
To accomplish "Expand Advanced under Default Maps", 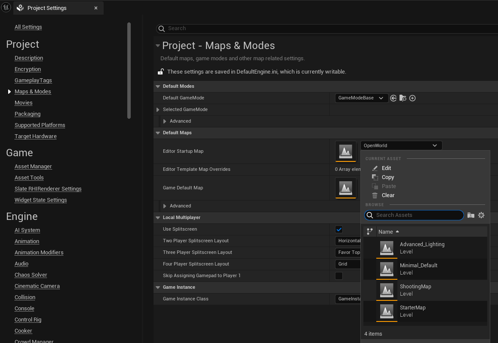I will [165, 206].
